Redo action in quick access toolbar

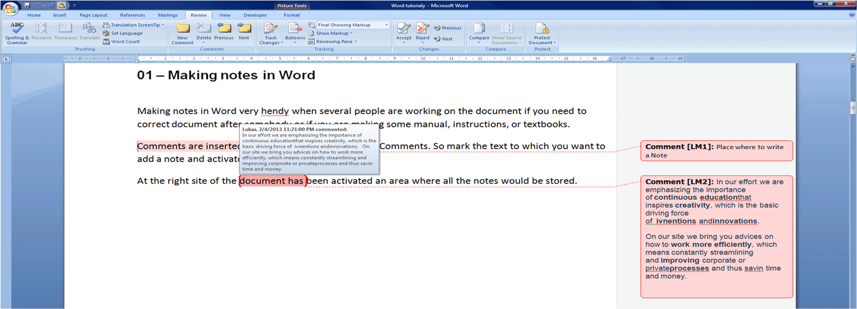click(50, 5)
